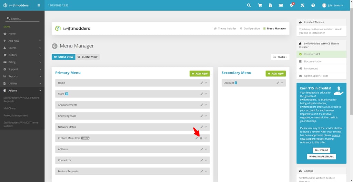Follow the open a new support request link
This screenshot has width=353, height=182.
click(x=320, y=137)
